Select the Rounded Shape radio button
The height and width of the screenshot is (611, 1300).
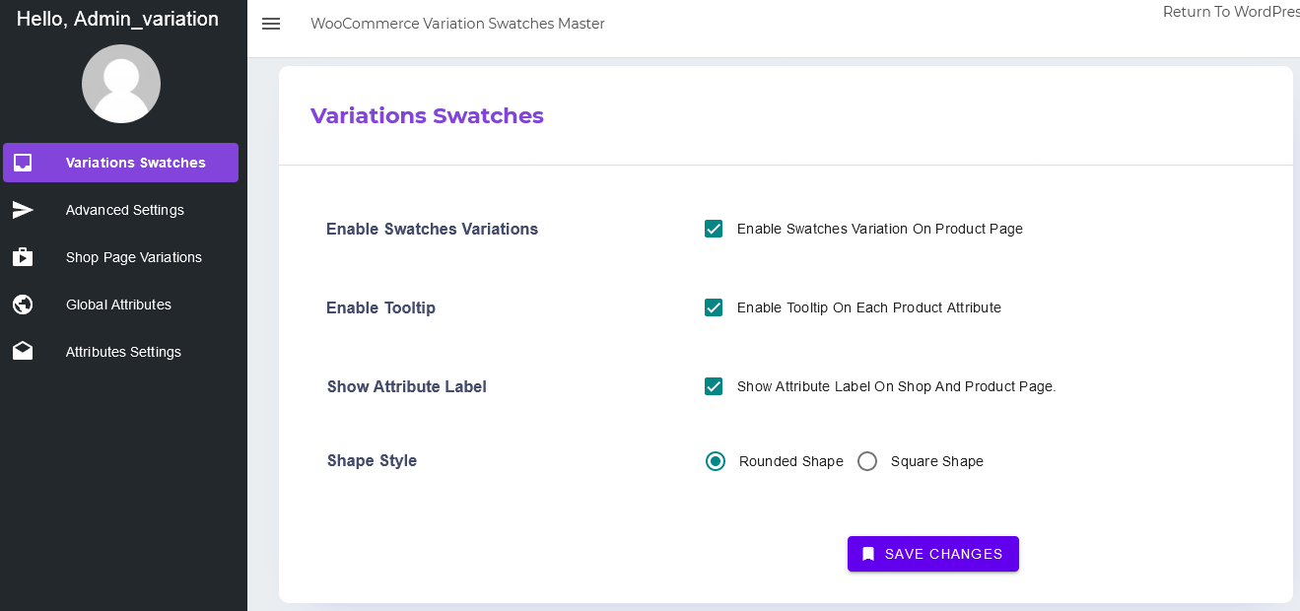click(716, 461)
